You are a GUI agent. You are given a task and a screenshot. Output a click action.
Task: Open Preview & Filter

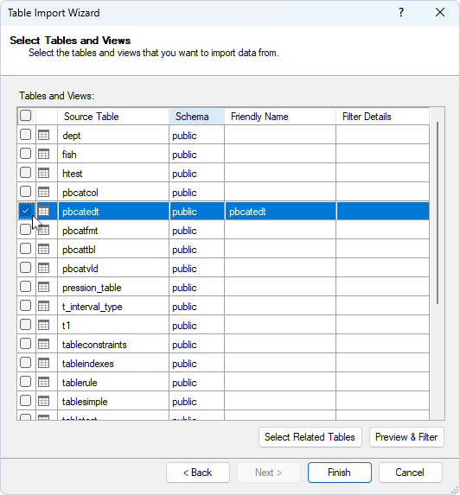pos(406,437)
